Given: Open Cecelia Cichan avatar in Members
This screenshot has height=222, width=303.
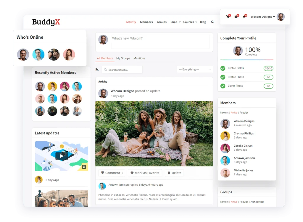Looking at the screenshot, I should click(225, 148).
